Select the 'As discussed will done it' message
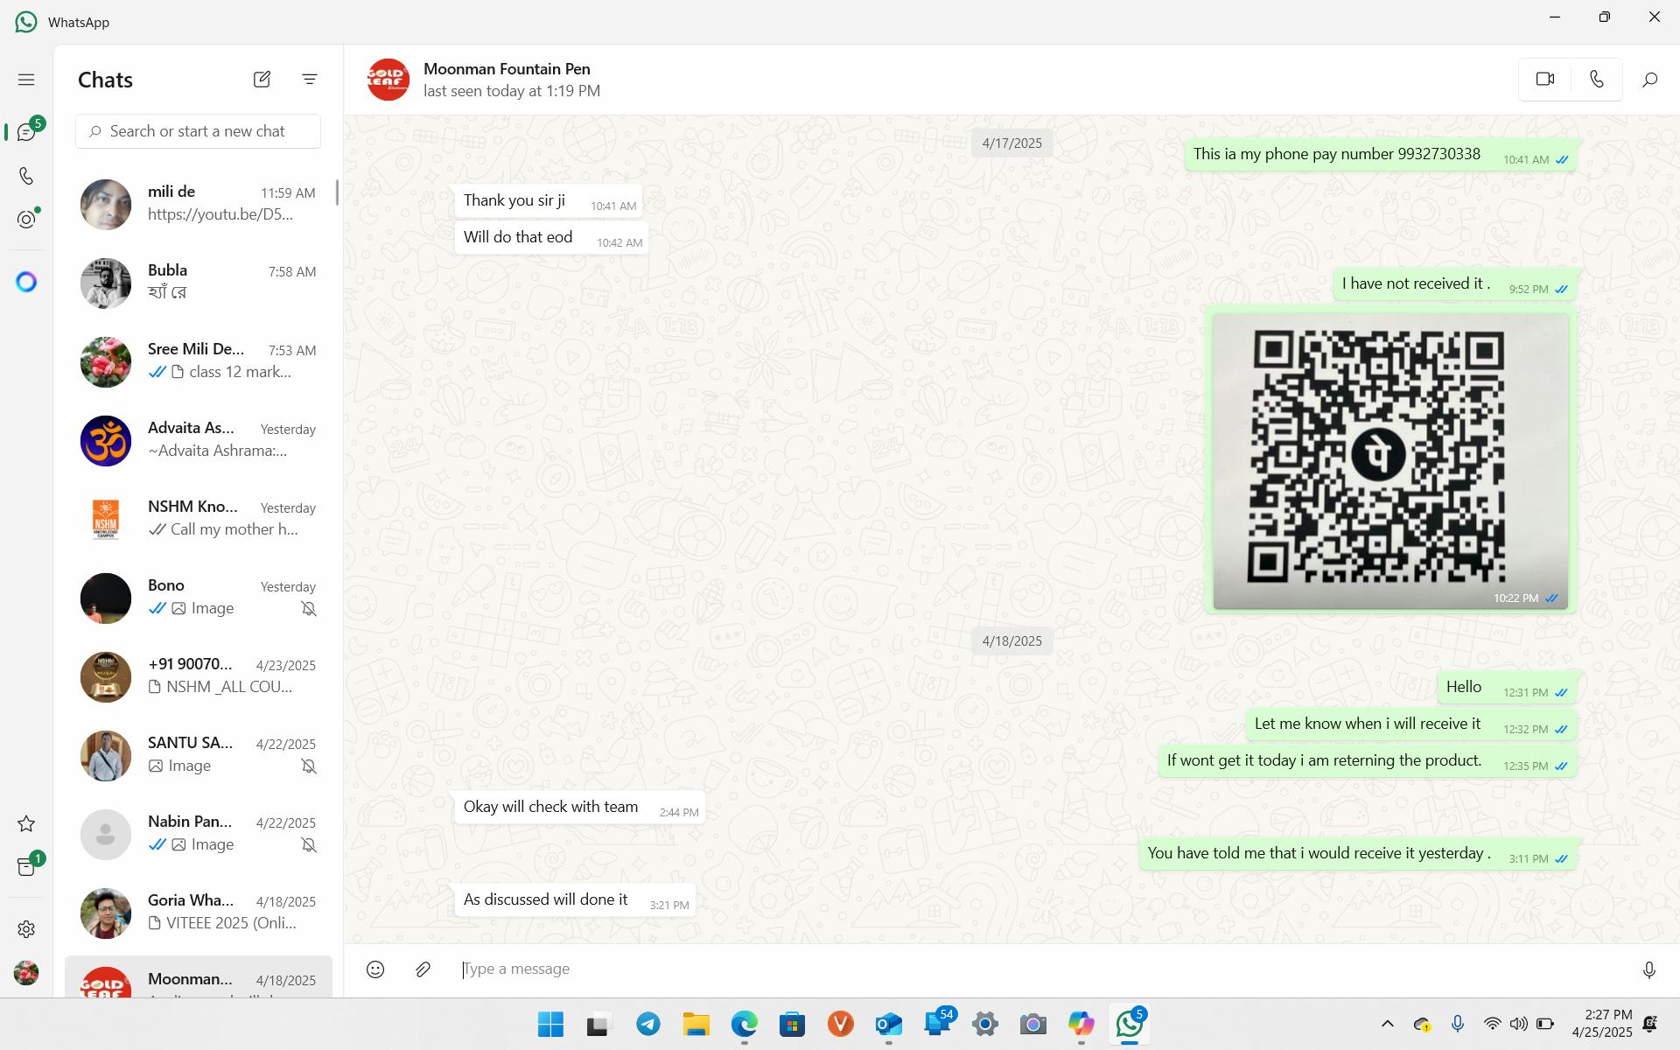Viewport: 1680px width, 1050px height. coord(575,899)
